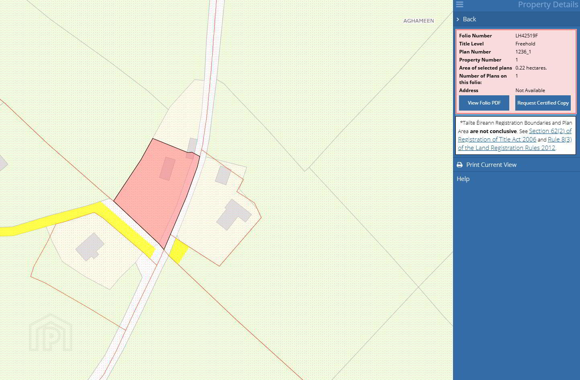The height and width of the screenshot is (380, 580).
Task: Open the Help item
Action: (463, 179)
